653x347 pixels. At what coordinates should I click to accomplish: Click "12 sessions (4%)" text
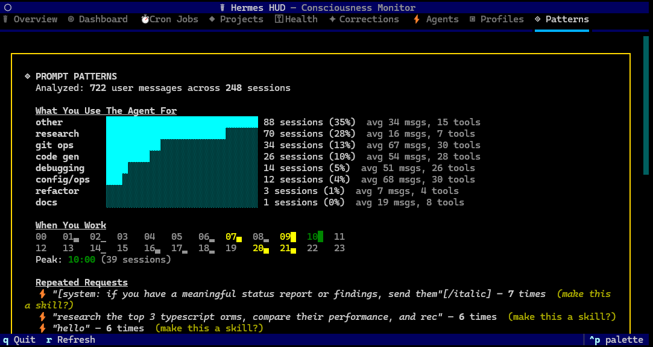(306, 180)
